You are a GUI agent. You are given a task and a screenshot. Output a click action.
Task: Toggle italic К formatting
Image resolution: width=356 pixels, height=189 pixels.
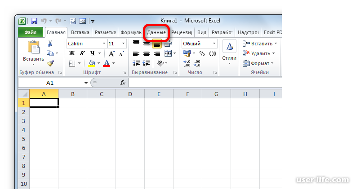82,53
